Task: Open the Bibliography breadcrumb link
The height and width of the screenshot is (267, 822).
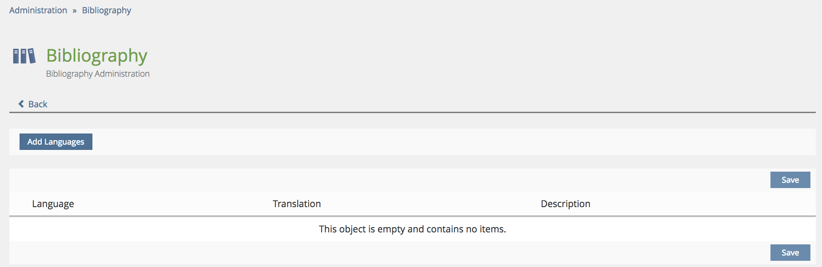Action: [x=107, y=10]
